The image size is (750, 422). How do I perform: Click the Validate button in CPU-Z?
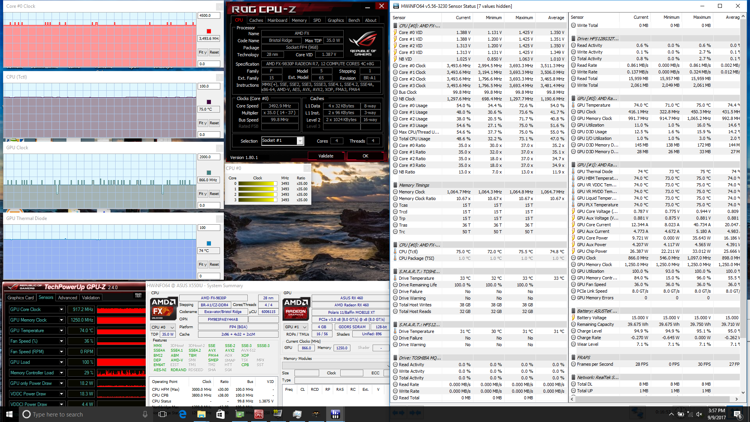pos(326,156)
